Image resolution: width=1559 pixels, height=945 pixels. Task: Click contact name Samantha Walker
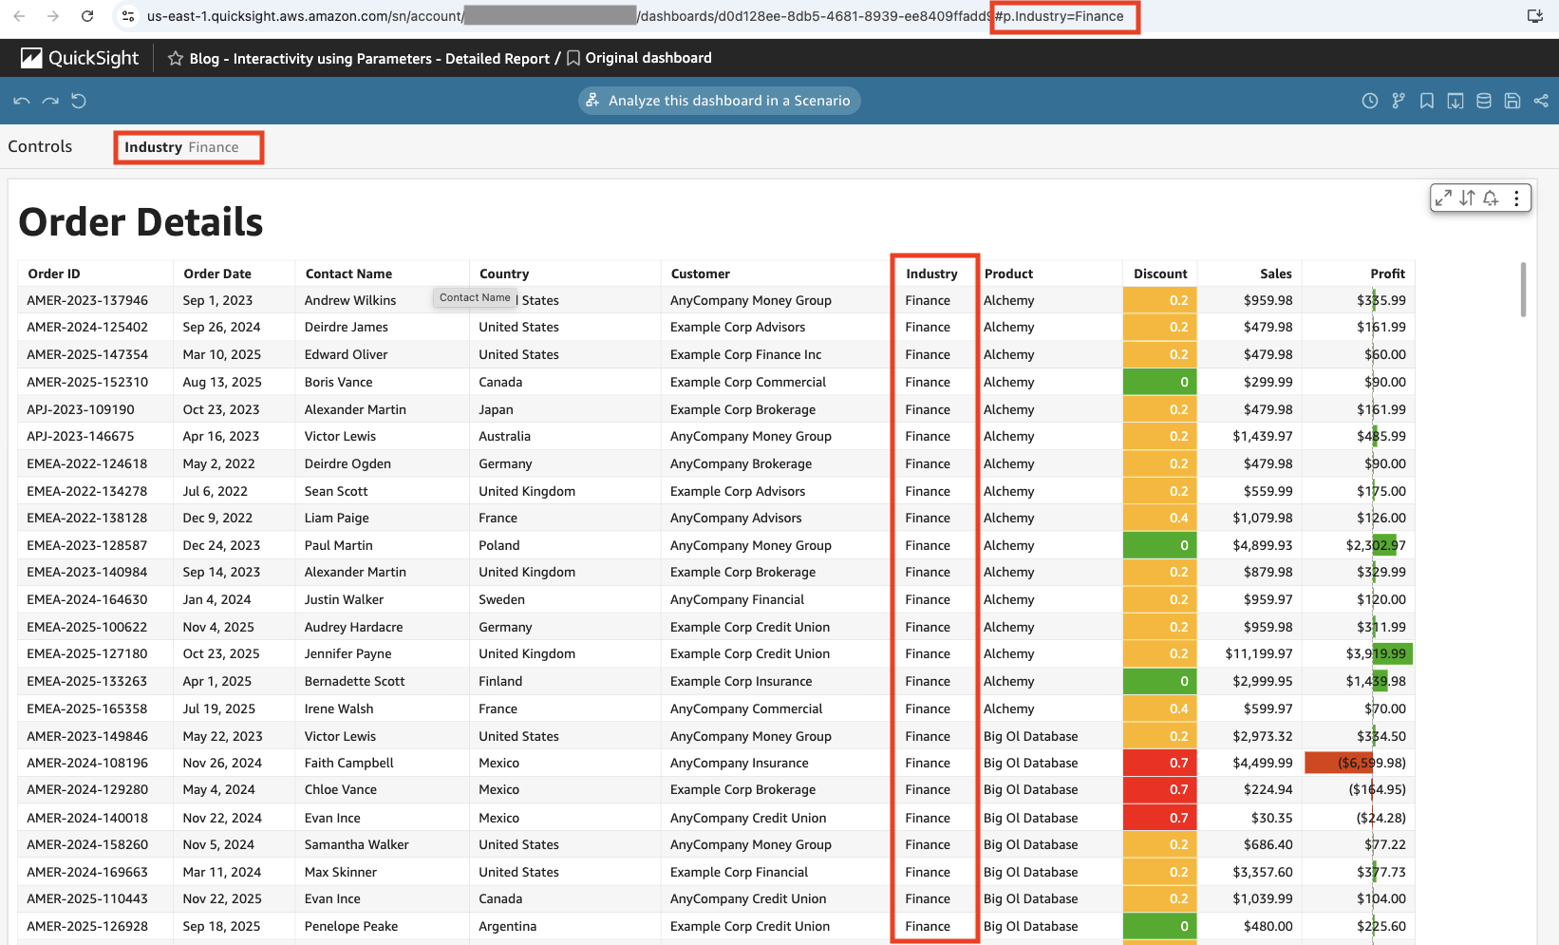coord(357,844)
